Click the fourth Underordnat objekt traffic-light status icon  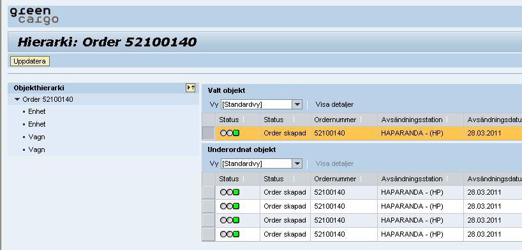point(230,234)
